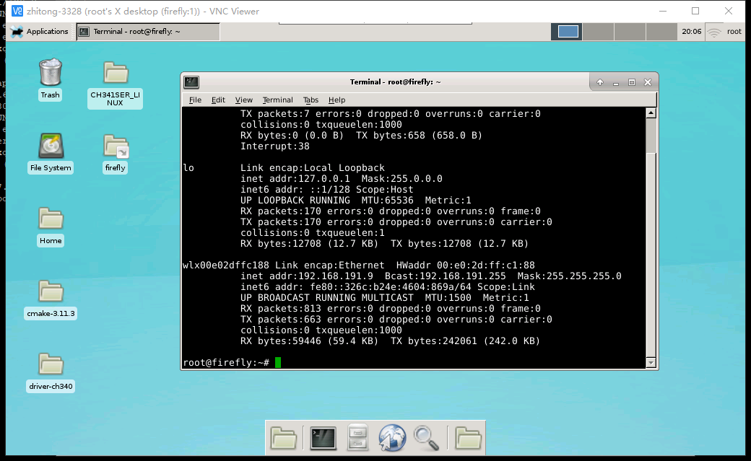Click the Terminal taskbar window button
751x461 pixels.
pos(148,32)
